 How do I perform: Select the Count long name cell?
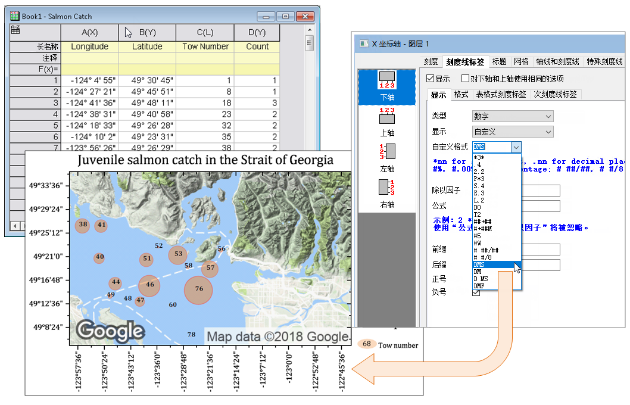tap(257, 46)
